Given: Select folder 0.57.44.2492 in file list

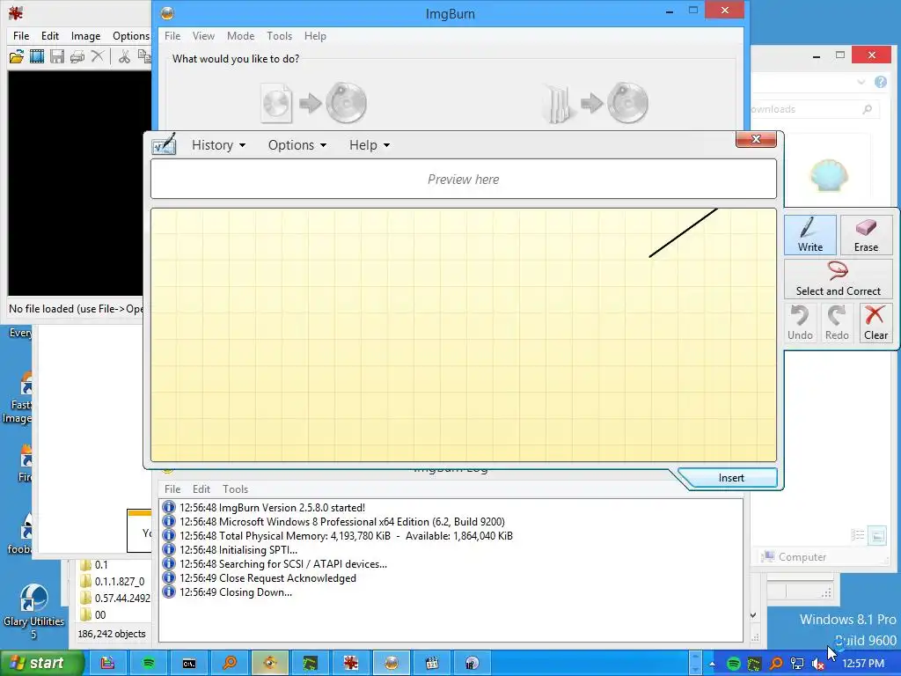Looking at the screenshot, I should point(115,599).
